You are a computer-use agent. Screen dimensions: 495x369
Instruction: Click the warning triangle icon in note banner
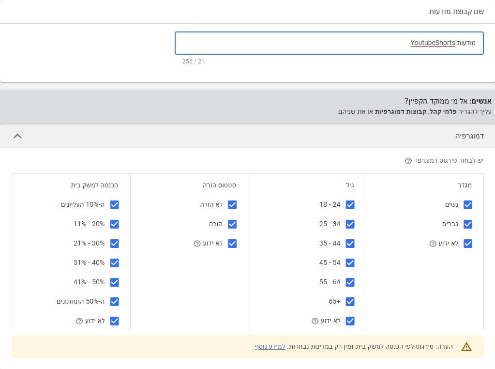[x=466, y=347]
